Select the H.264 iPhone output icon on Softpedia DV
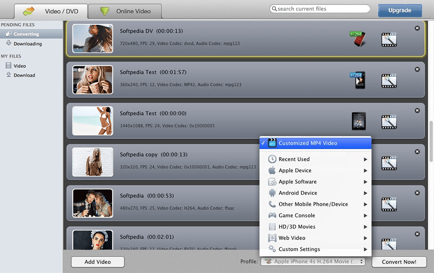This screenshot has height=273, width=434. (358, 39)
